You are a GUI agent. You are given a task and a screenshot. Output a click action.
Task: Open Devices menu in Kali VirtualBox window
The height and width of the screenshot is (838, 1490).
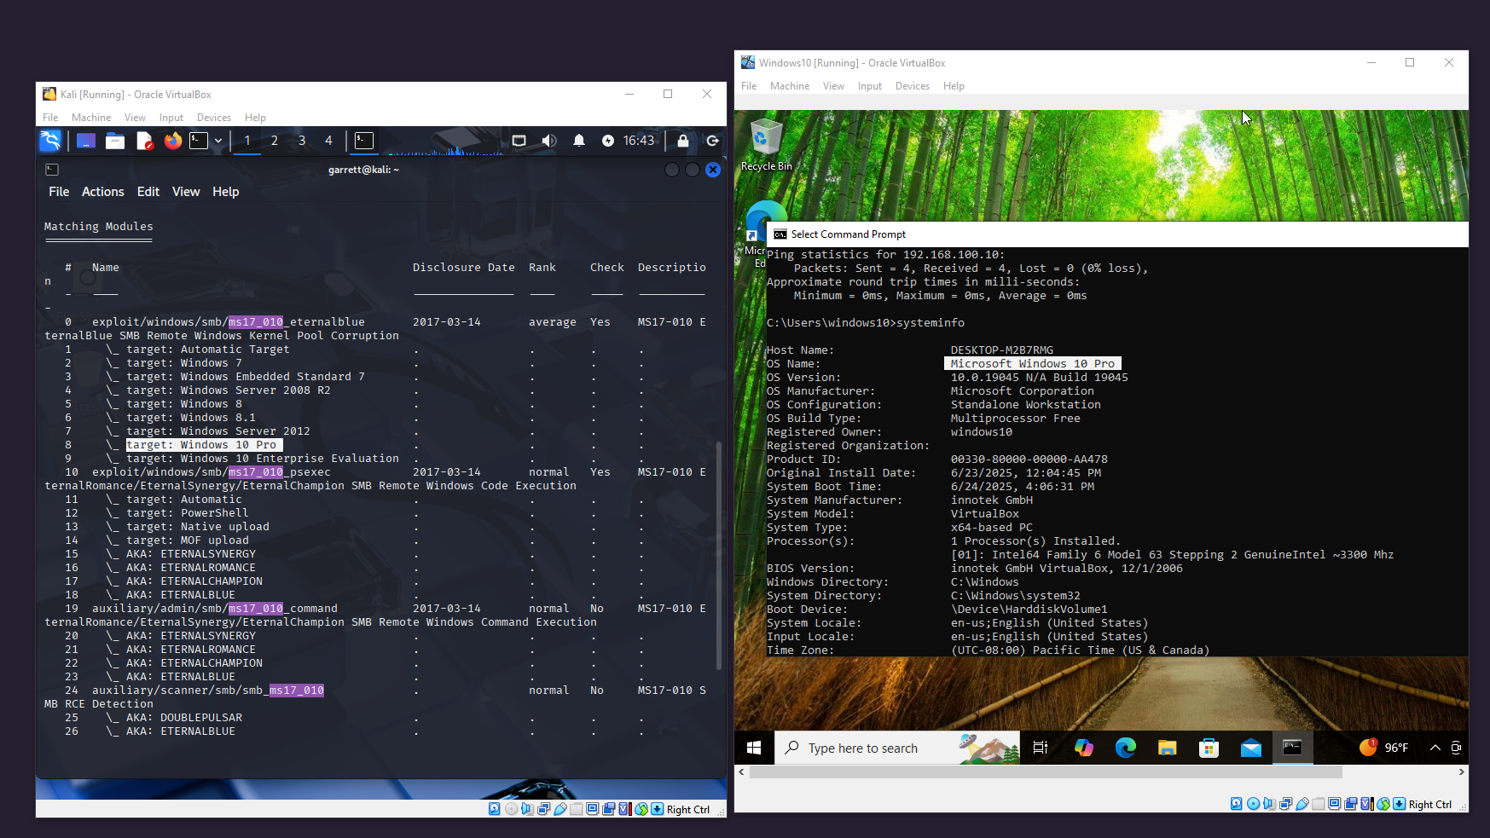pyautogui.click(x=214, y=118)
